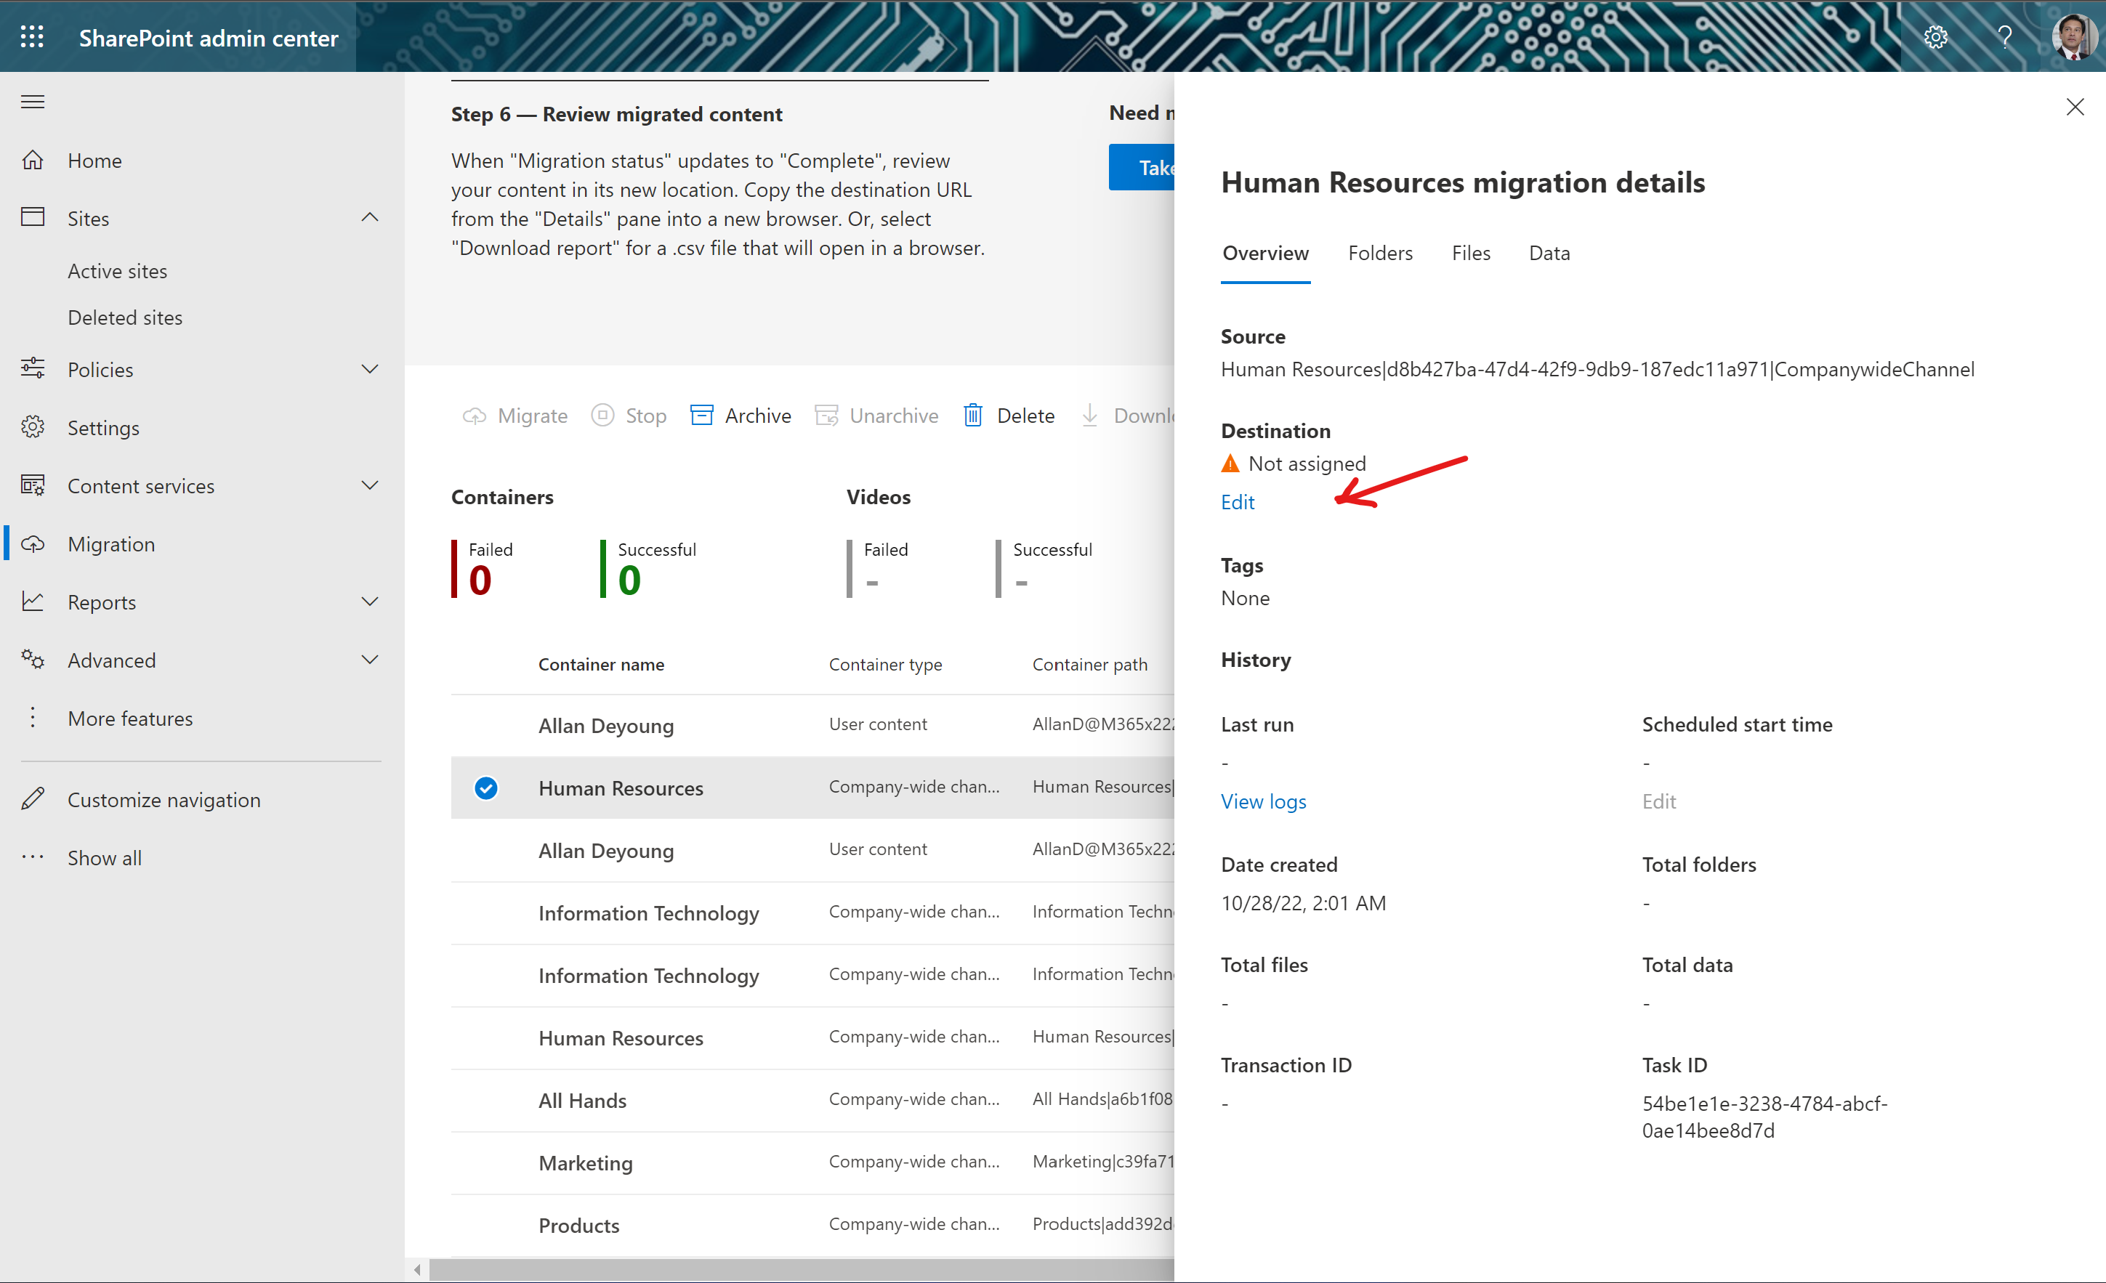Expand the Policies section chevron

[x=370, y=369]
